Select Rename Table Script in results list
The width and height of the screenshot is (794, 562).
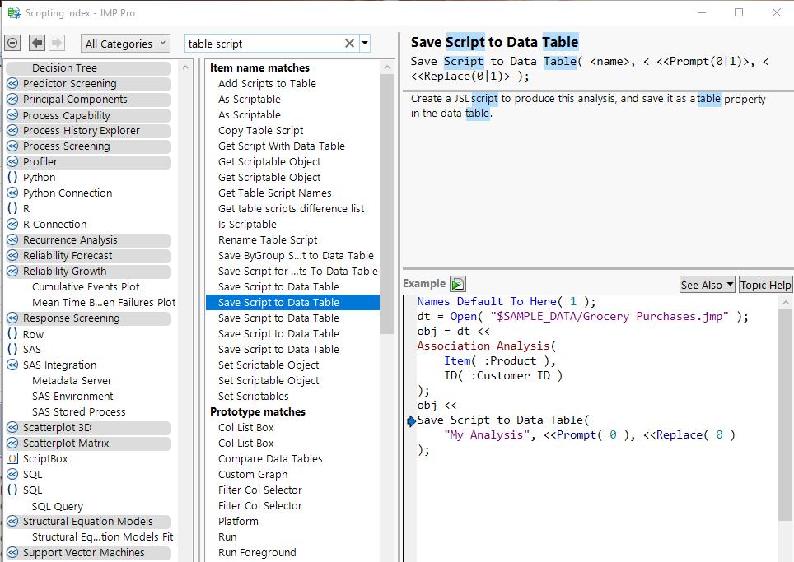pos(268,239)
